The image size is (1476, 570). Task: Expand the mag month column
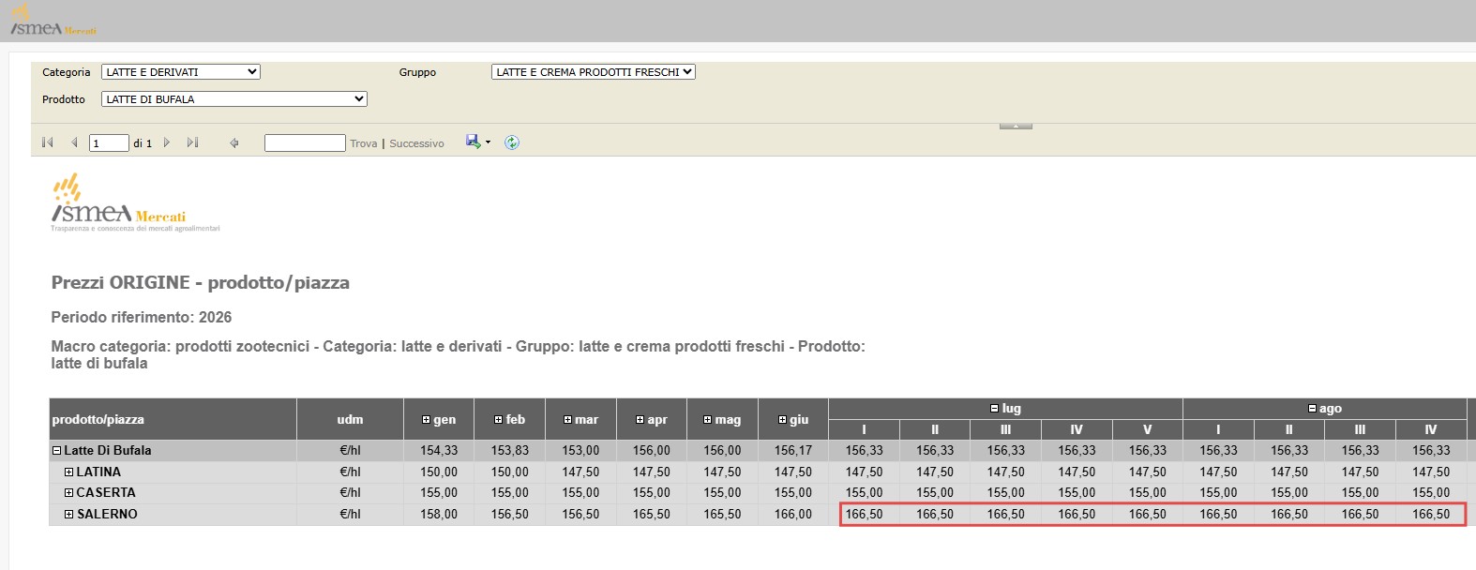point(707,420)
